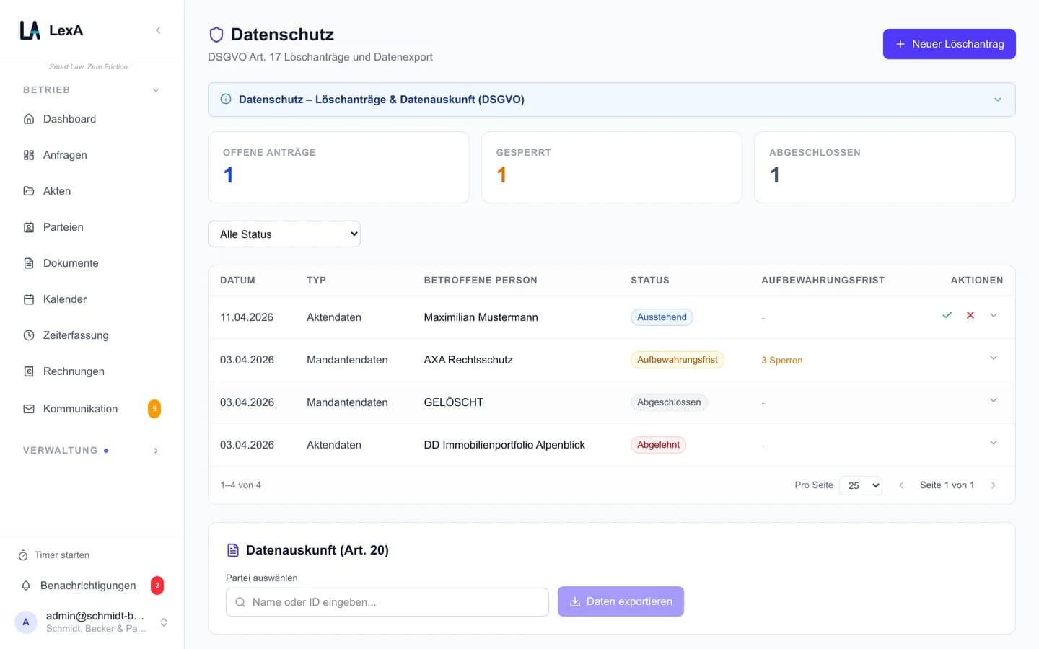Screen dimensions: 1039x649
Task: Open Rechnungen in the sidebar
Action: point(92,371)
